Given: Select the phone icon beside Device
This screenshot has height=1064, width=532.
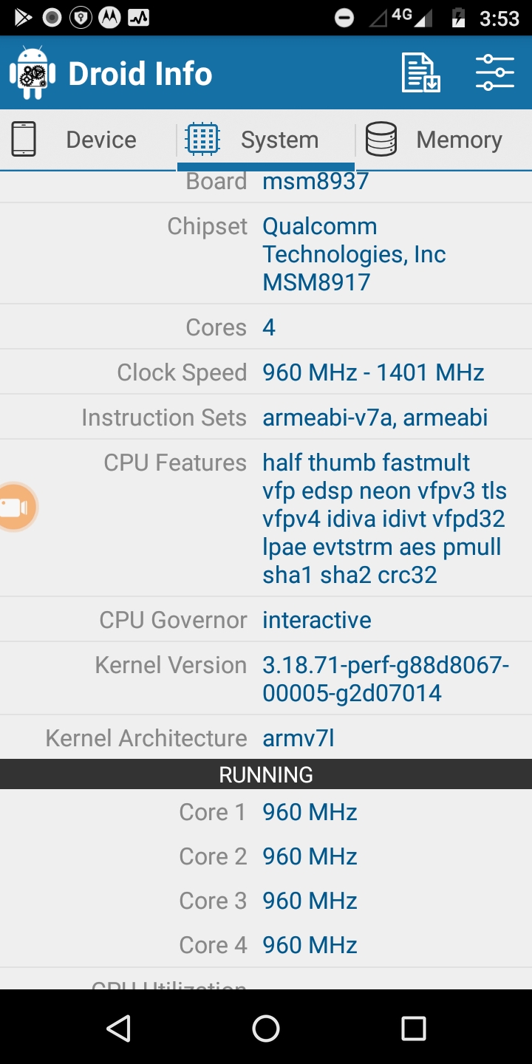Looking at the screenshot, I should (x=24, y=139).
